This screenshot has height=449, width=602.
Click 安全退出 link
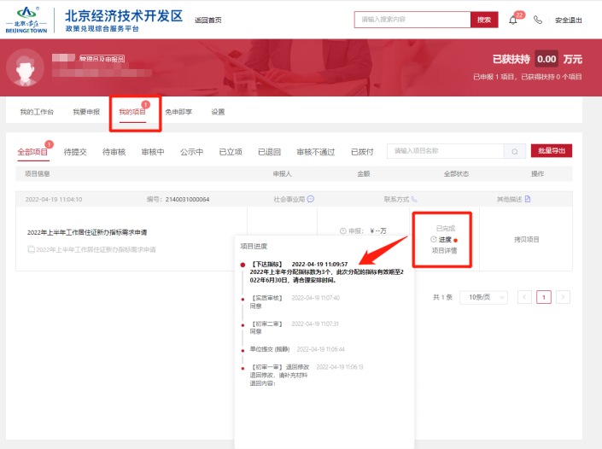pos(568,20)
